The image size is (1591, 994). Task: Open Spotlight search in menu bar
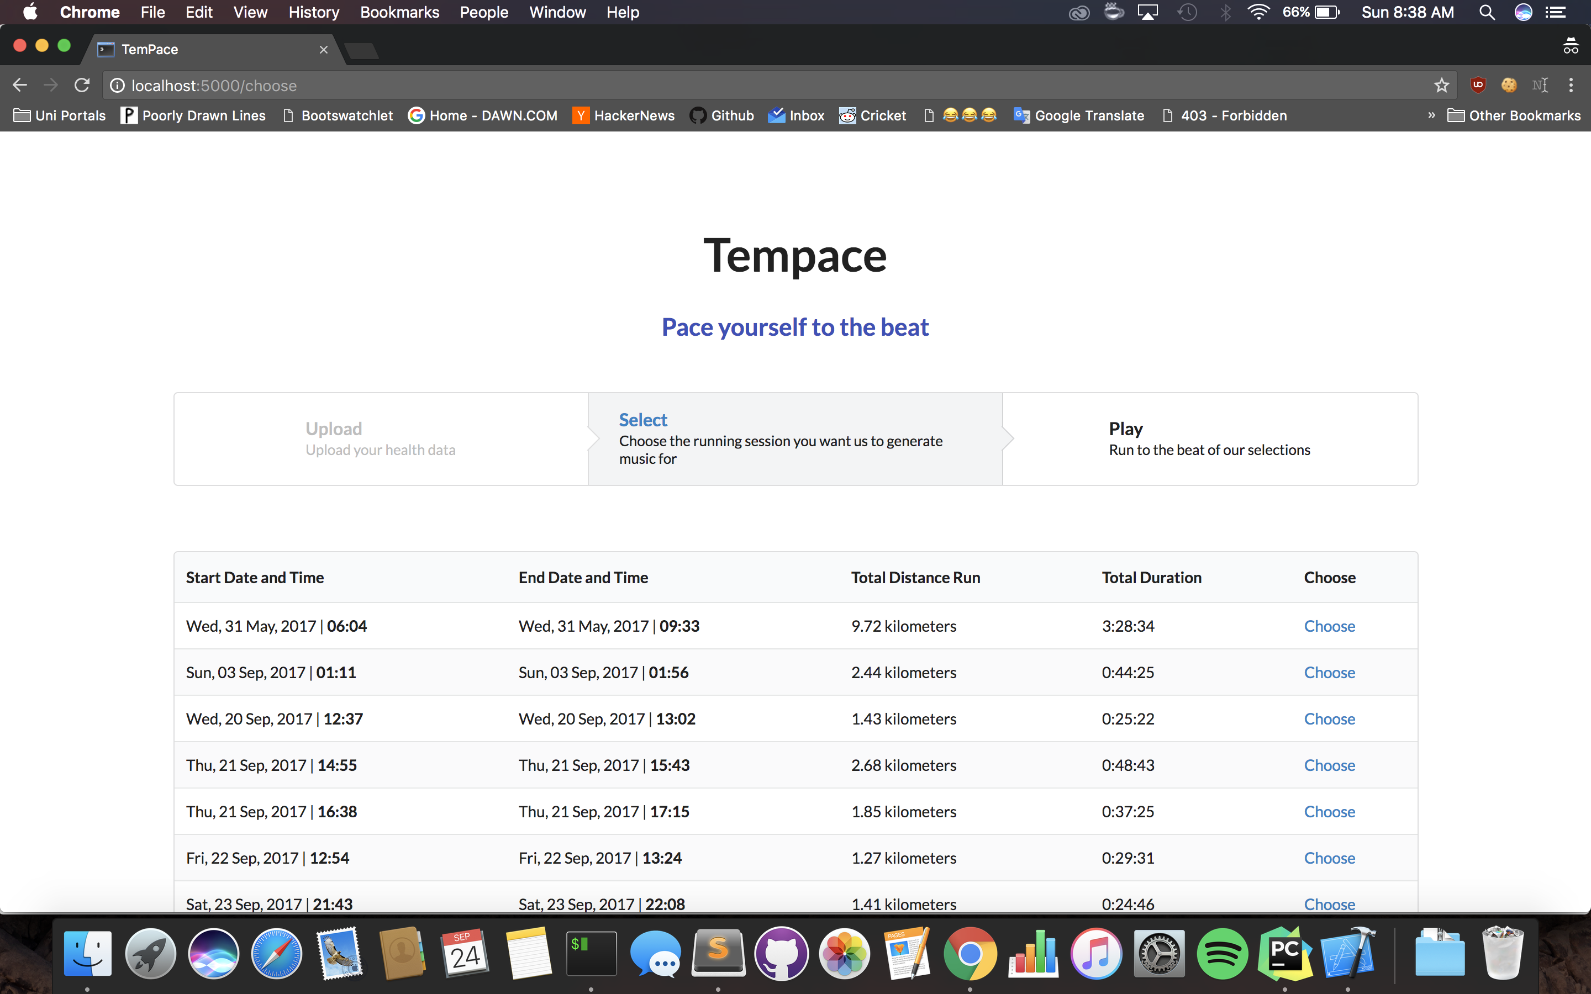pyautogui.click(x=1487, y=13)
